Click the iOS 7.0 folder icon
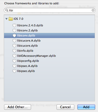 tap(11, 19)
